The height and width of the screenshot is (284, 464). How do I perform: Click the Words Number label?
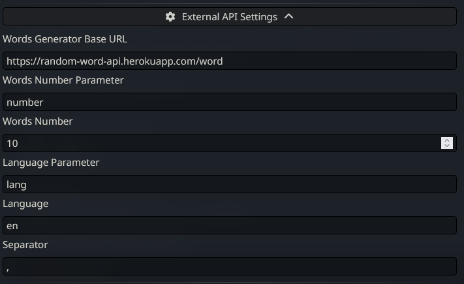pos(38,121)
